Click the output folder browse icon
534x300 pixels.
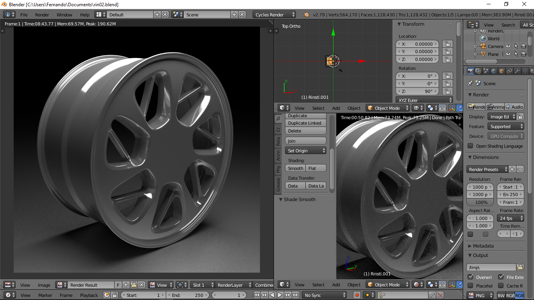point(520,267)
